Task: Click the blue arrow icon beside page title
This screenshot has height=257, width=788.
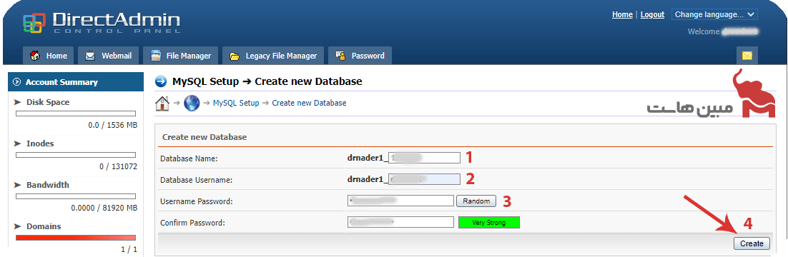Action: point(161,81)
